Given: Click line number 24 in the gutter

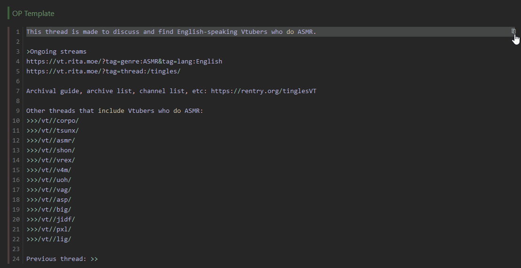Looking at the screenshot, I should pos(16,259).
